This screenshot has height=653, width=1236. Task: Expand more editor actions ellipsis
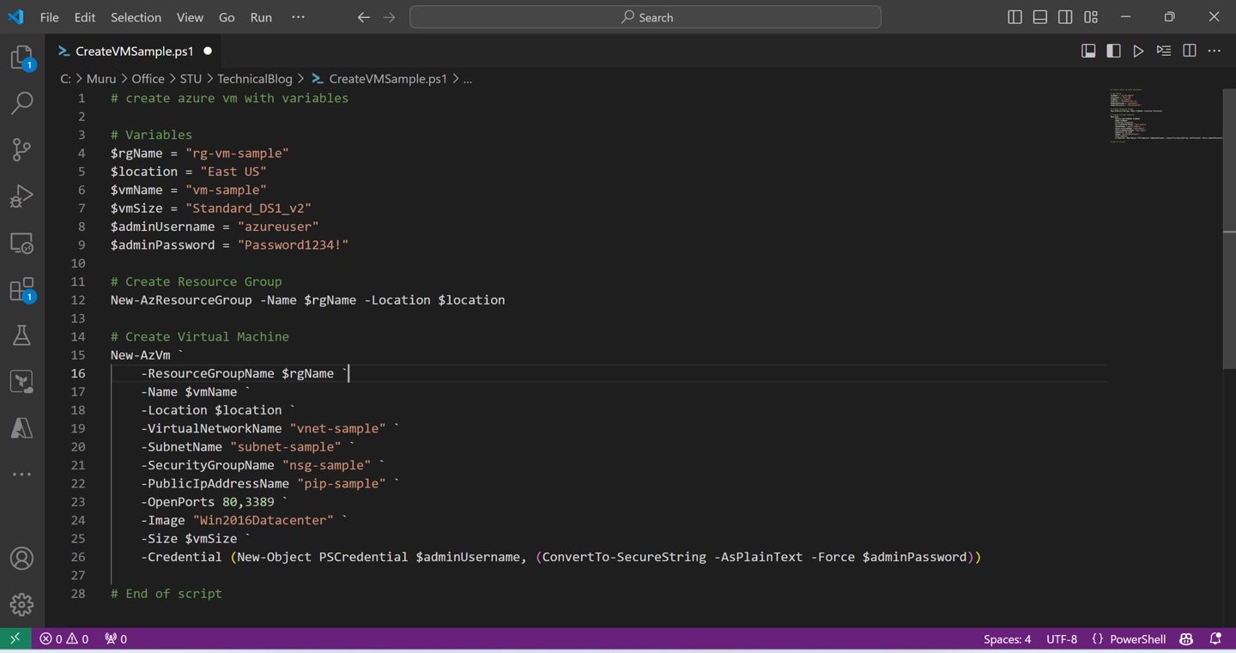click(x=1214, y=51)
